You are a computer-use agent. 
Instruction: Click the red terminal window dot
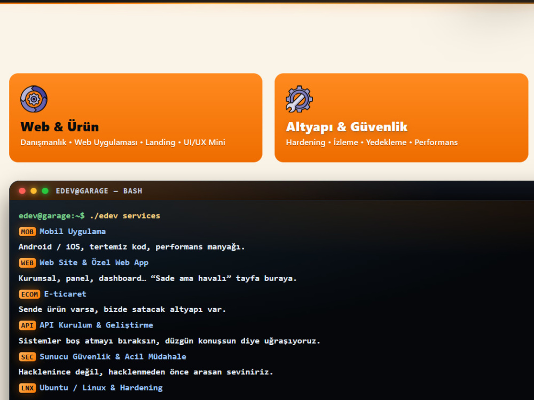coord(22,191)
